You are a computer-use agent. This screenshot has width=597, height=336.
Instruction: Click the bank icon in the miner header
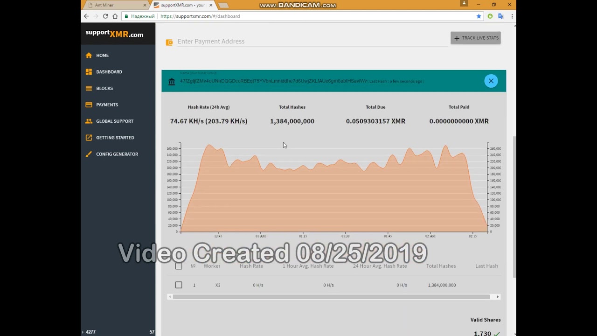[172, 82]
